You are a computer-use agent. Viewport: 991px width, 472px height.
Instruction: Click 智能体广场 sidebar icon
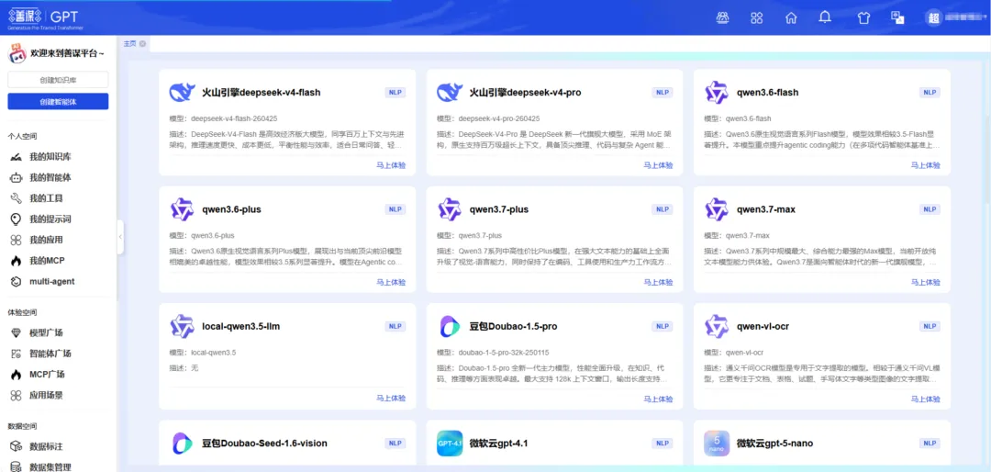pyautogui.click(x=17, y=354)
